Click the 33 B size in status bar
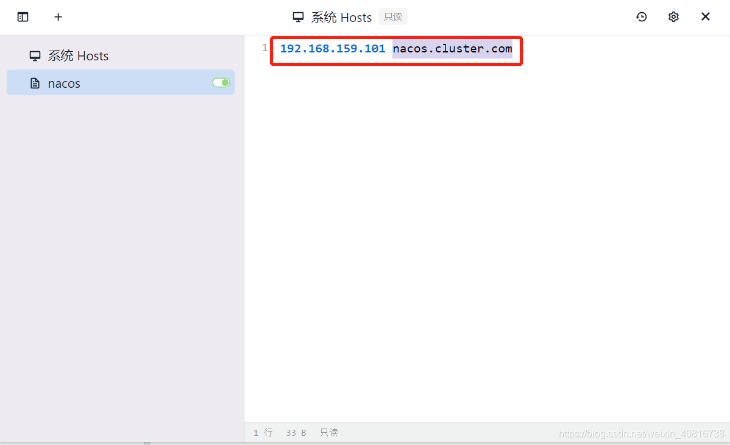The image size is (730, 445). click(x=296, y=433)
